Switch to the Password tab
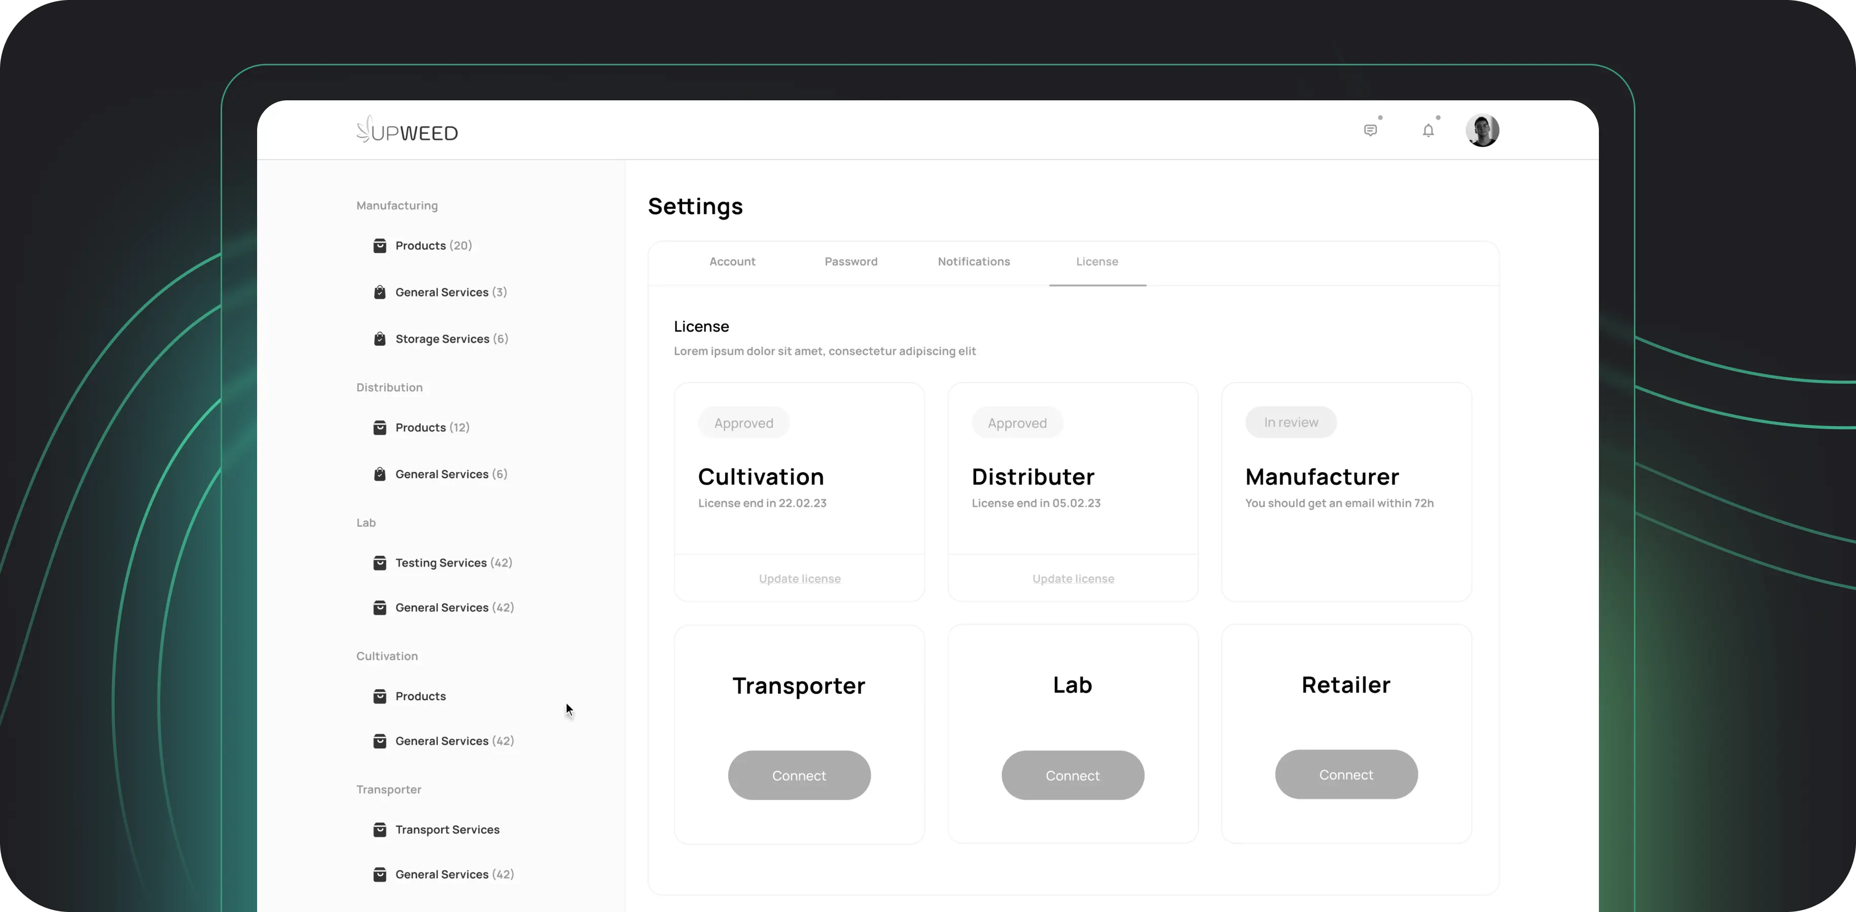This screenshot has height=912, width=1856. point(851,262)
